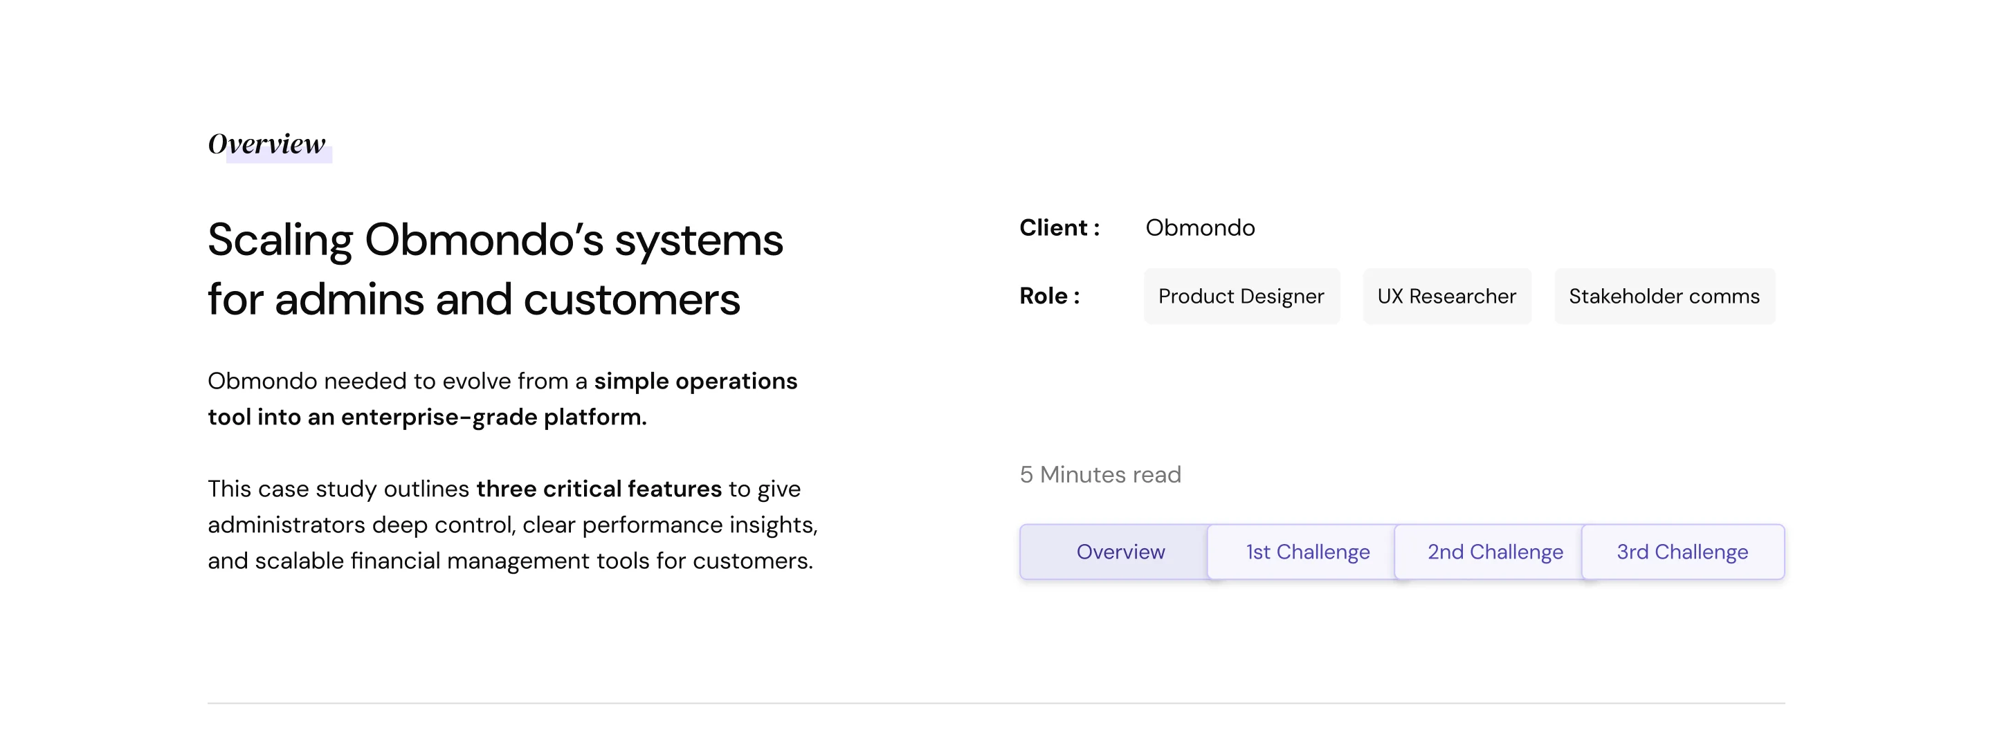Click the client name Obmondo
Image resolution: width=1993 pixels, height=730 pixels.
1200,228
